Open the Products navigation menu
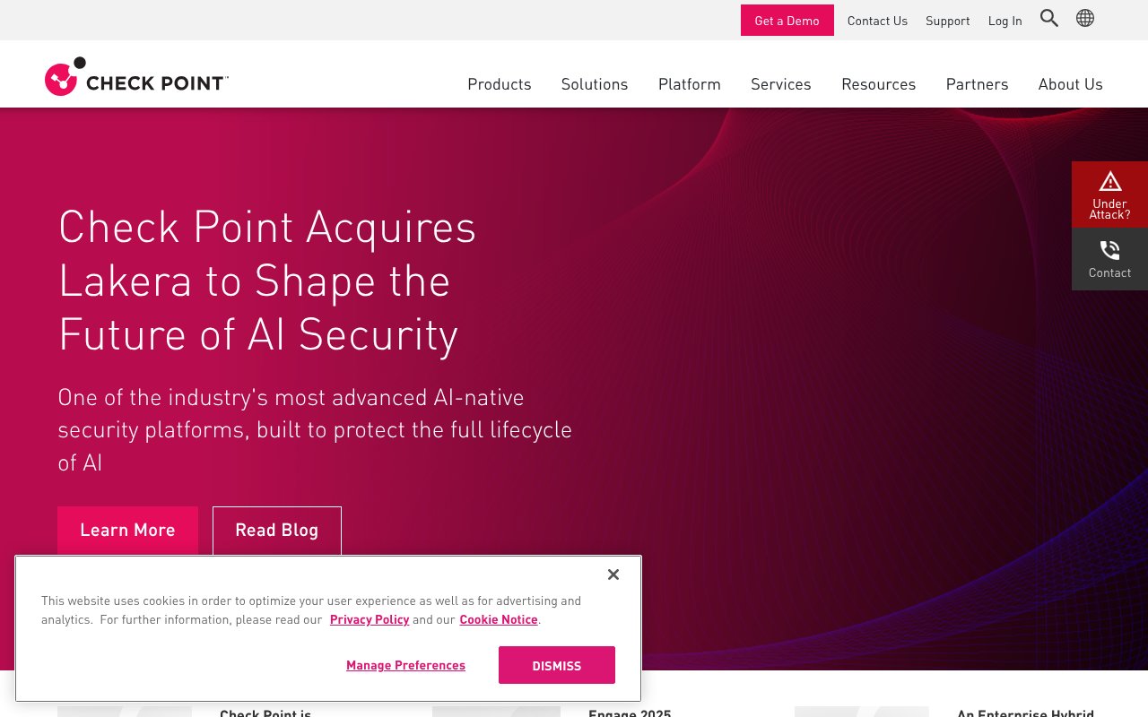This screenshot has height=717, width=1148. tap(500, 83)
